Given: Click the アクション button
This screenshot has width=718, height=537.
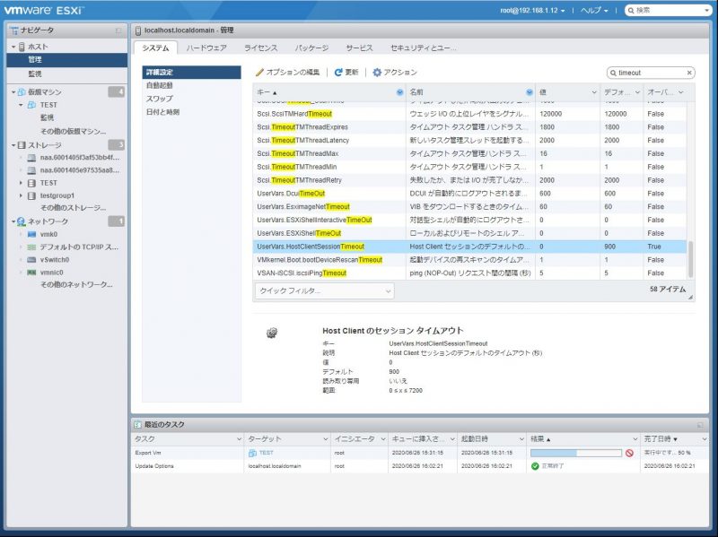Looking at the screenshot, I should pyautogui.click(x=395, y=73).
